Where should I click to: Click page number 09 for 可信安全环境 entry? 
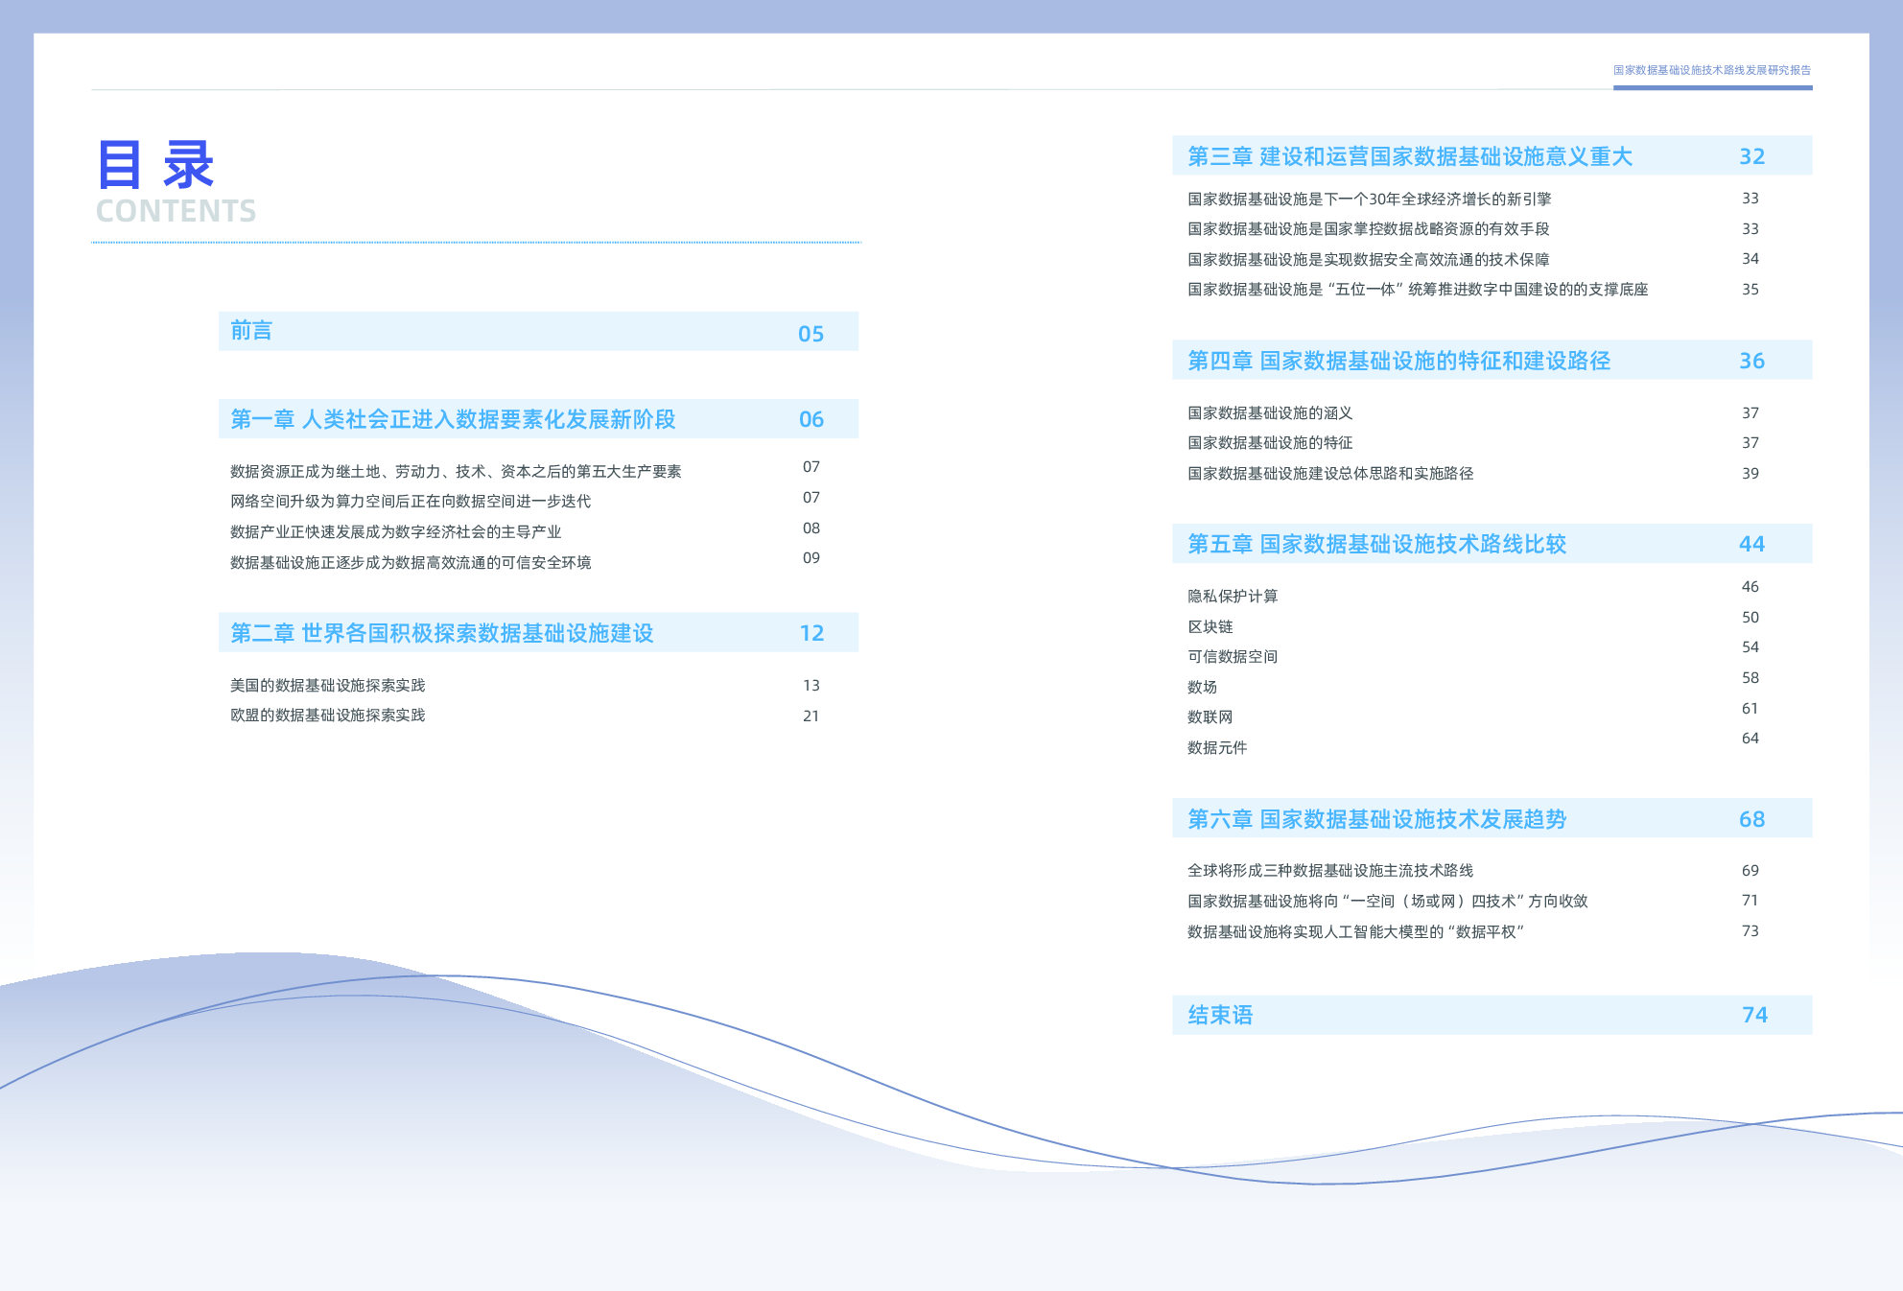(811, 557)
